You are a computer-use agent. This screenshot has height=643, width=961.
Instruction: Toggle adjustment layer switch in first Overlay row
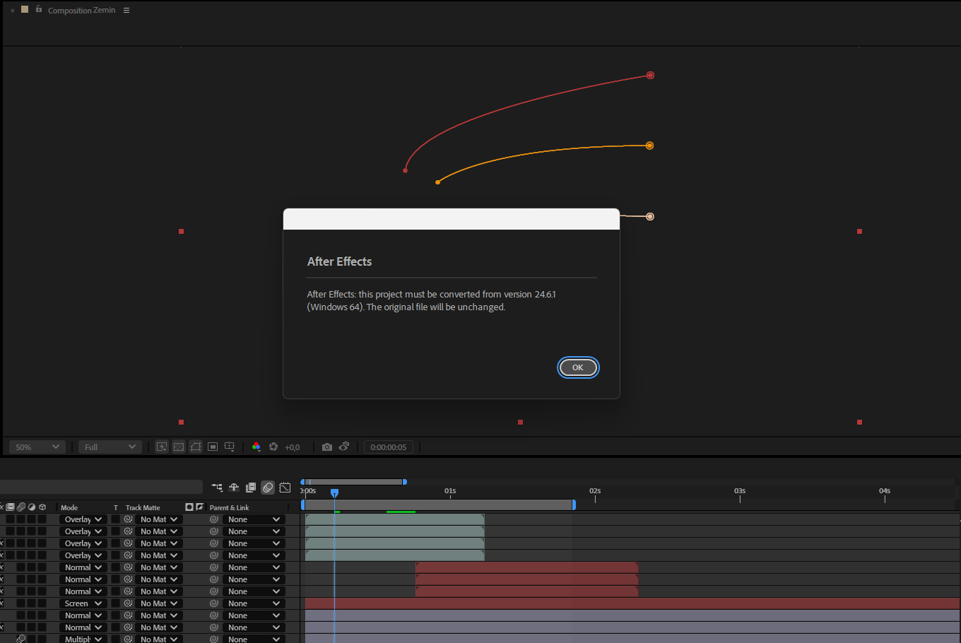[32, 519]
